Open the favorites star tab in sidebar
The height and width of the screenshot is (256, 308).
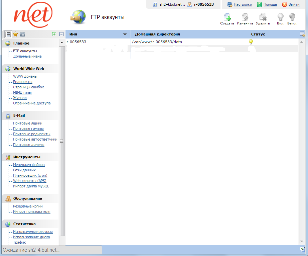pos(15,34)
